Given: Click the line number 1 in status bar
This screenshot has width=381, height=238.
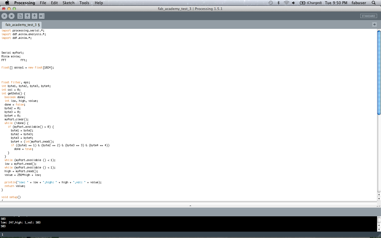Looking at the screenshot, I should coord(2,235).
